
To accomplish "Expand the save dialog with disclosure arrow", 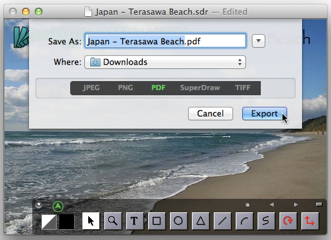I will (x=258, y=41).
